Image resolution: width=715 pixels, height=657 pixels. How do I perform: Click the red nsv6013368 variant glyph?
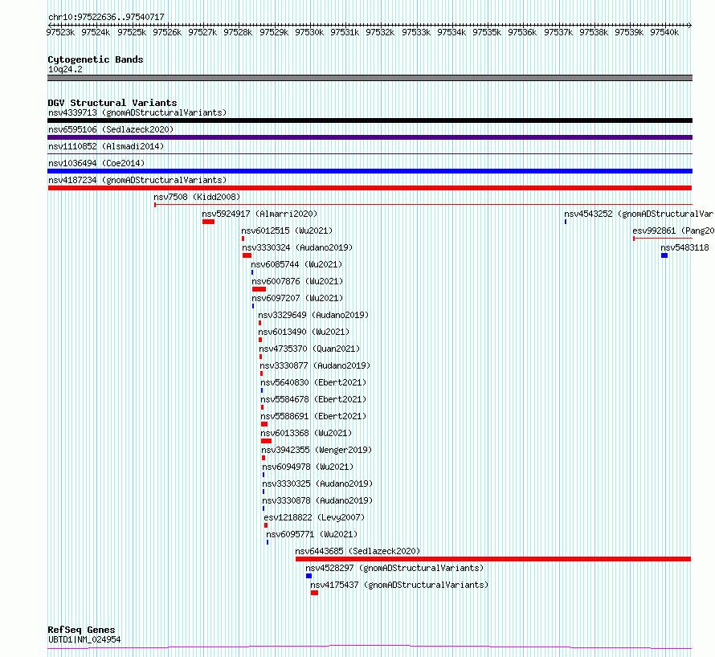point(266,441)
